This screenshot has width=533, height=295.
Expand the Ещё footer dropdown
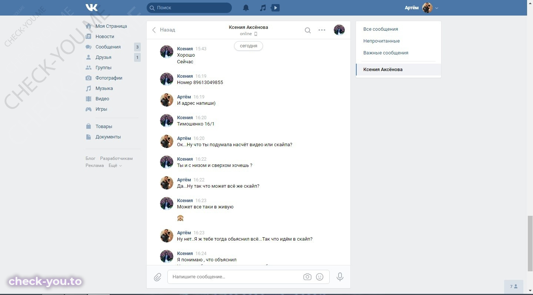click(115, 165)
